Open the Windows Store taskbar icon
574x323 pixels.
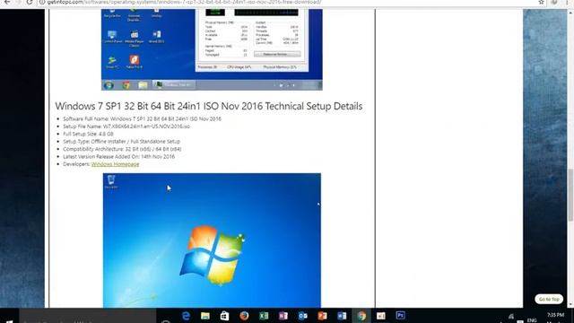(224, 316)
